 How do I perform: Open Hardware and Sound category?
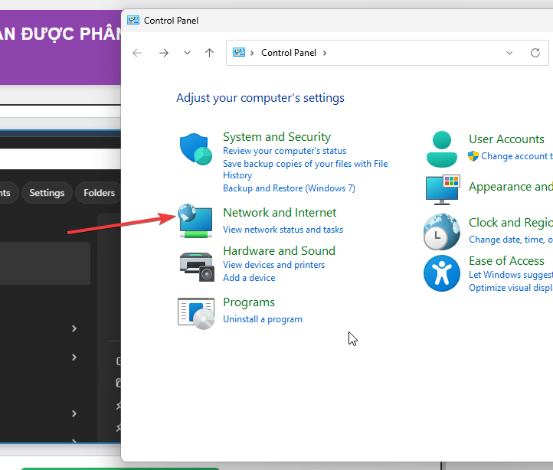tap(279, 250)
